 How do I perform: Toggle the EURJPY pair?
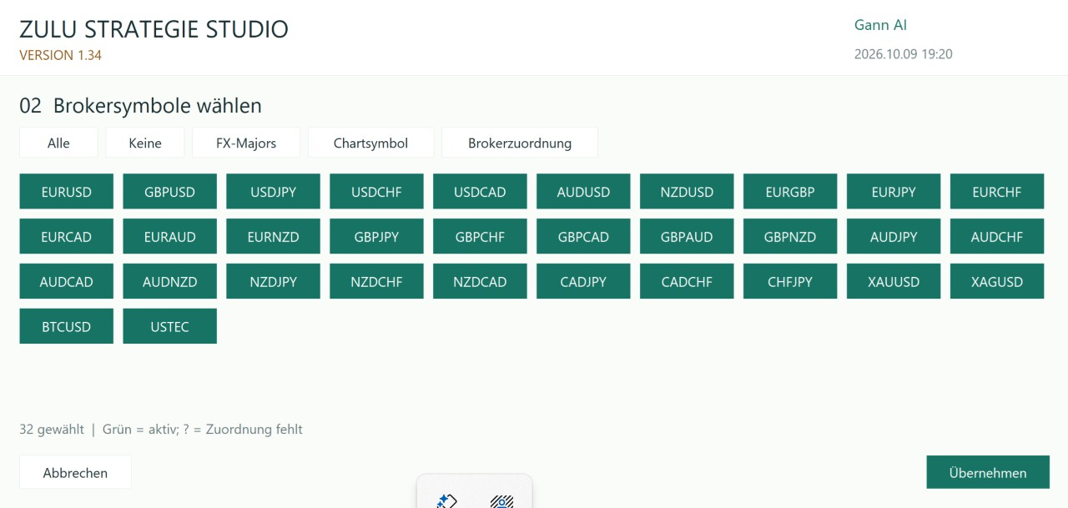tap(894, 192)
